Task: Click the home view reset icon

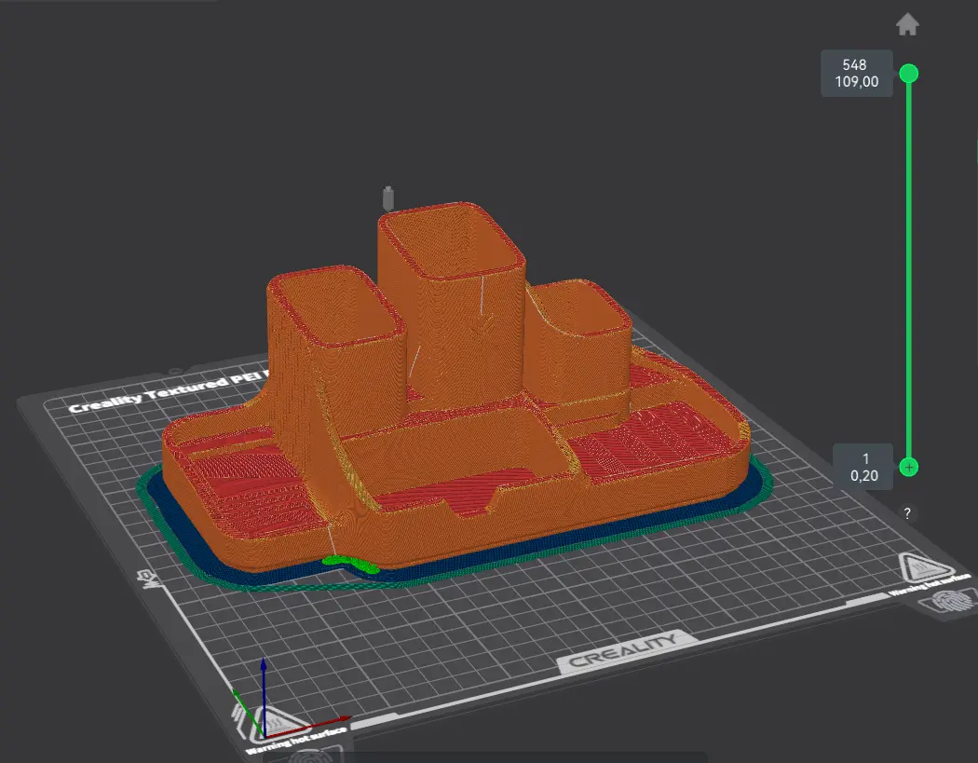Action: point(907,25)
